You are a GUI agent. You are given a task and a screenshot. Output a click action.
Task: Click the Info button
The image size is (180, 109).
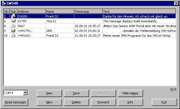tap(130, 102)
